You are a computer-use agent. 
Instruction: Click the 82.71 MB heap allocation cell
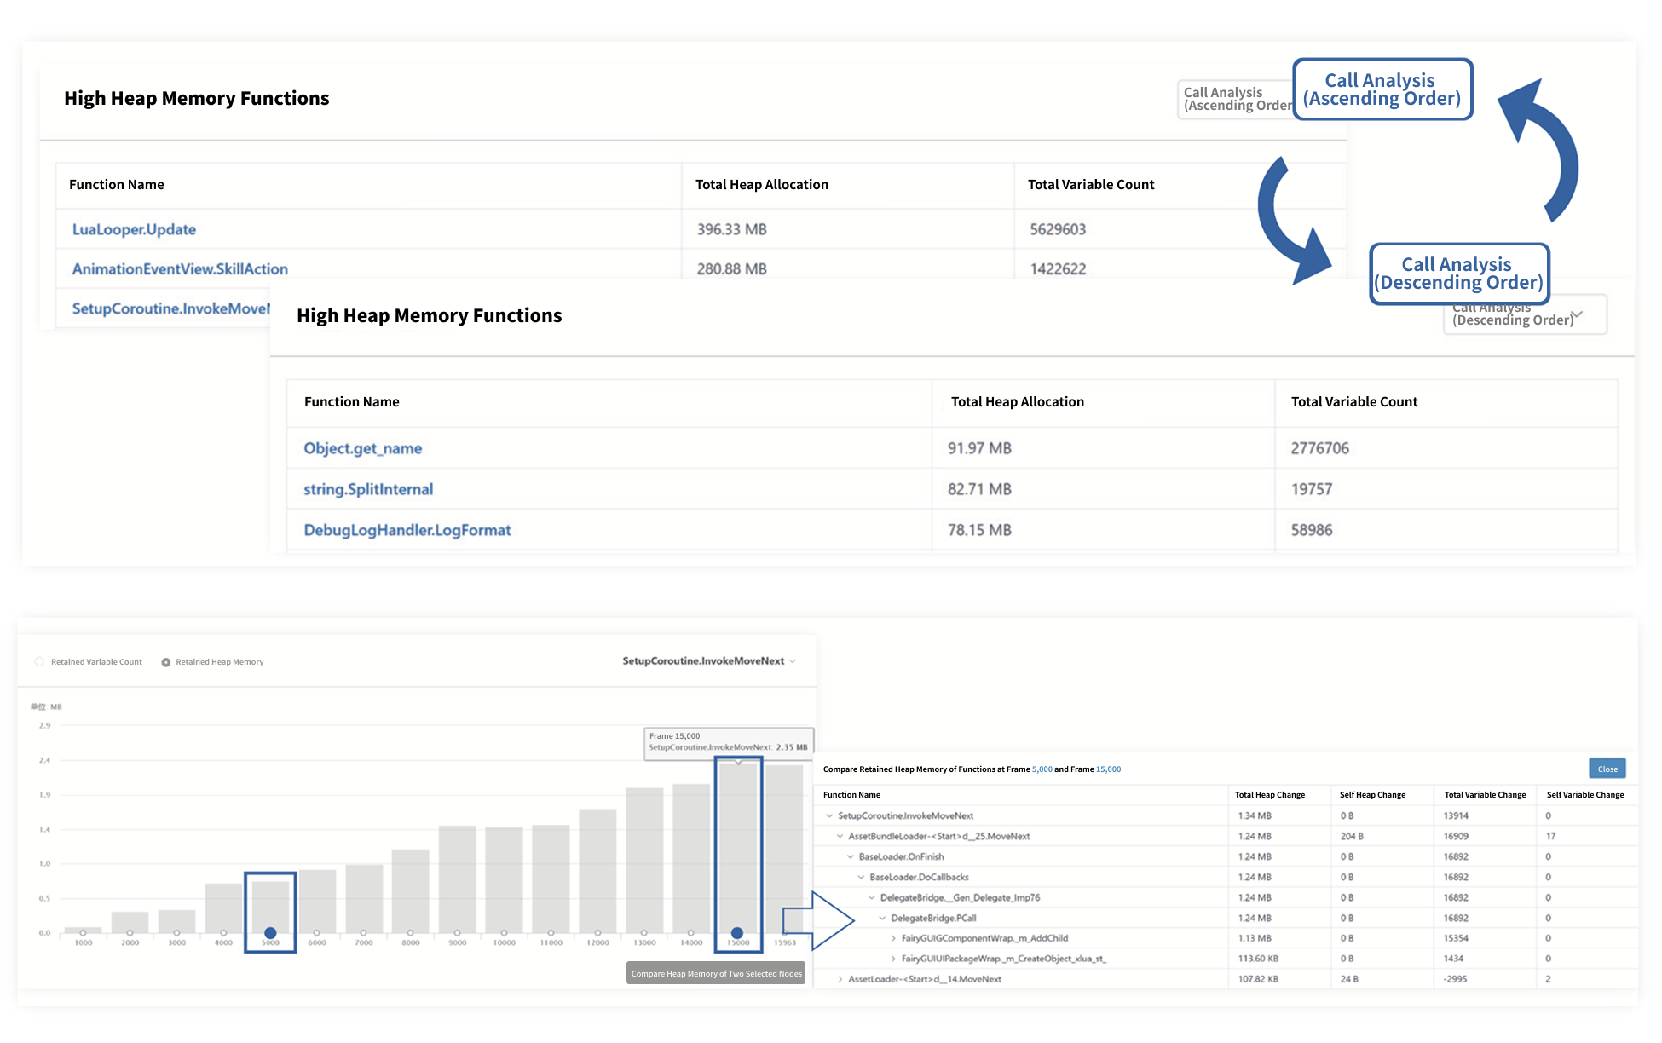(979, 489)
